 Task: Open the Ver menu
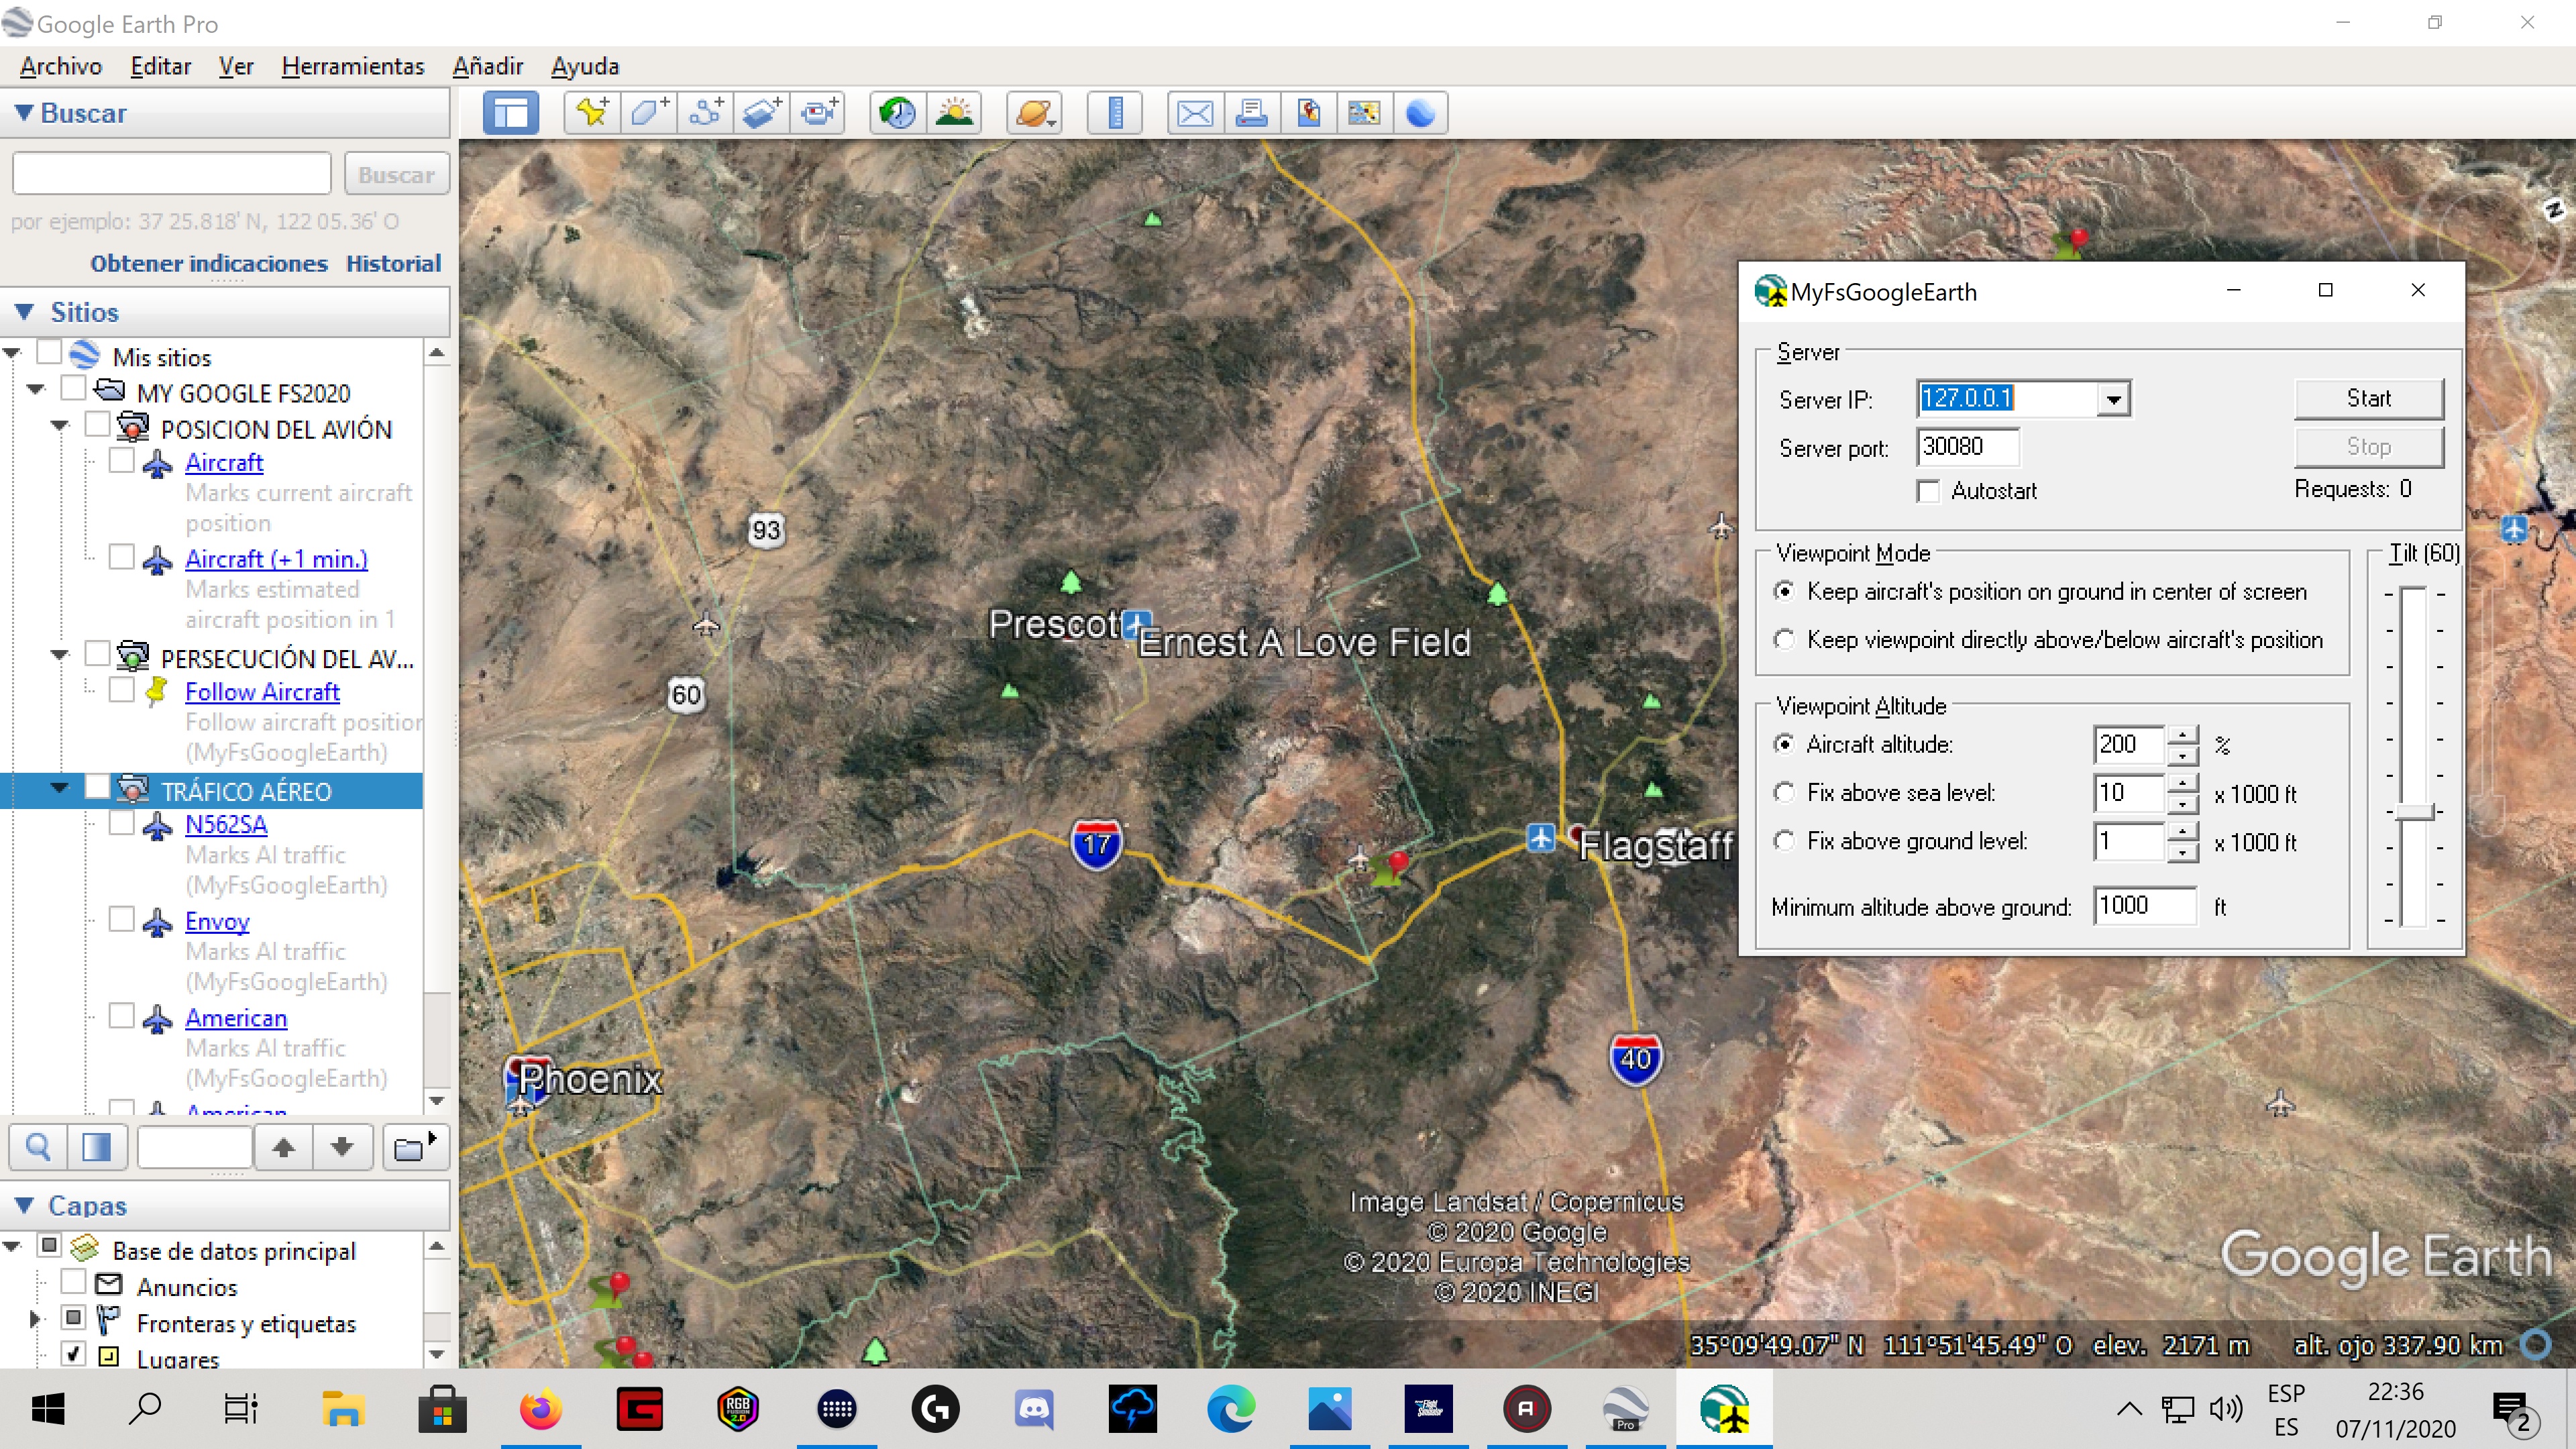pyautogui.click(x=236, y=66)
